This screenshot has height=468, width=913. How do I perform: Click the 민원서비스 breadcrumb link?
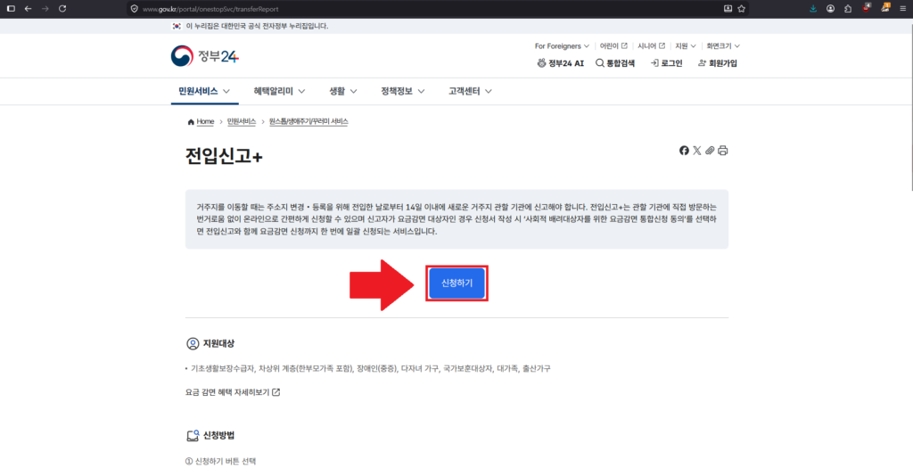[242, 121]
